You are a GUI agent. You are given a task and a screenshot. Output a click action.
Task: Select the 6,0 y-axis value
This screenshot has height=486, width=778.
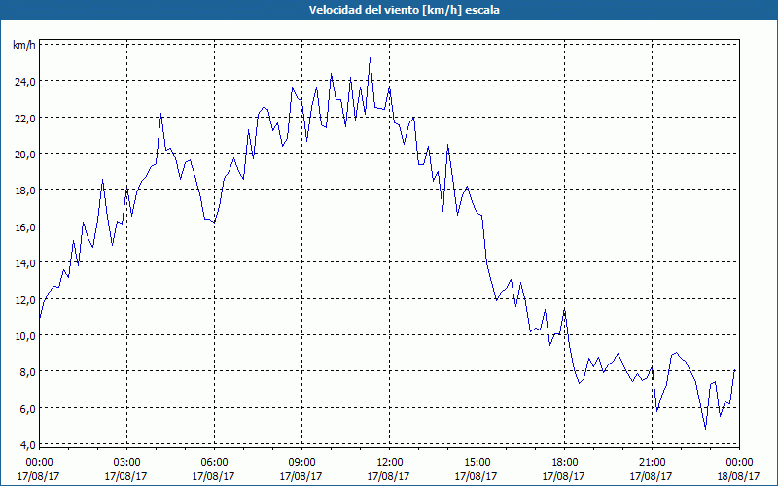pyautogui.click(x=27, y=409)
